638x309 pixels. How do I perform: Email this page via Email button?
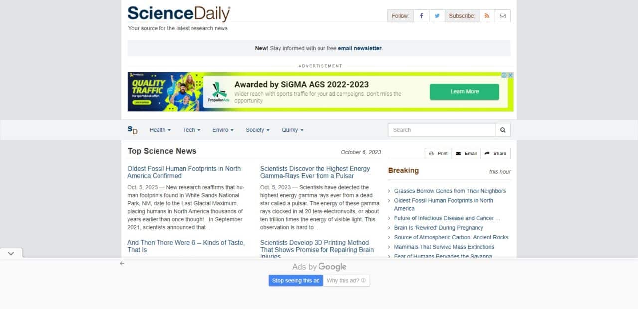pos(466,154)
